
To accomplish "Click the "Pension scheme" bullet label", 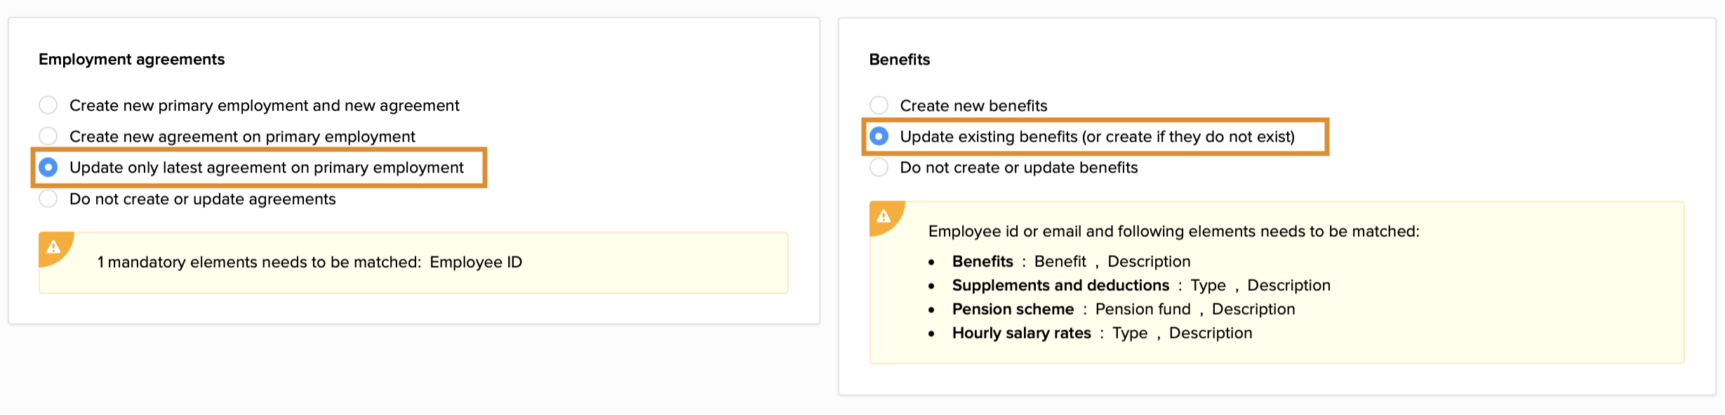I will [x=1012, y=309].
